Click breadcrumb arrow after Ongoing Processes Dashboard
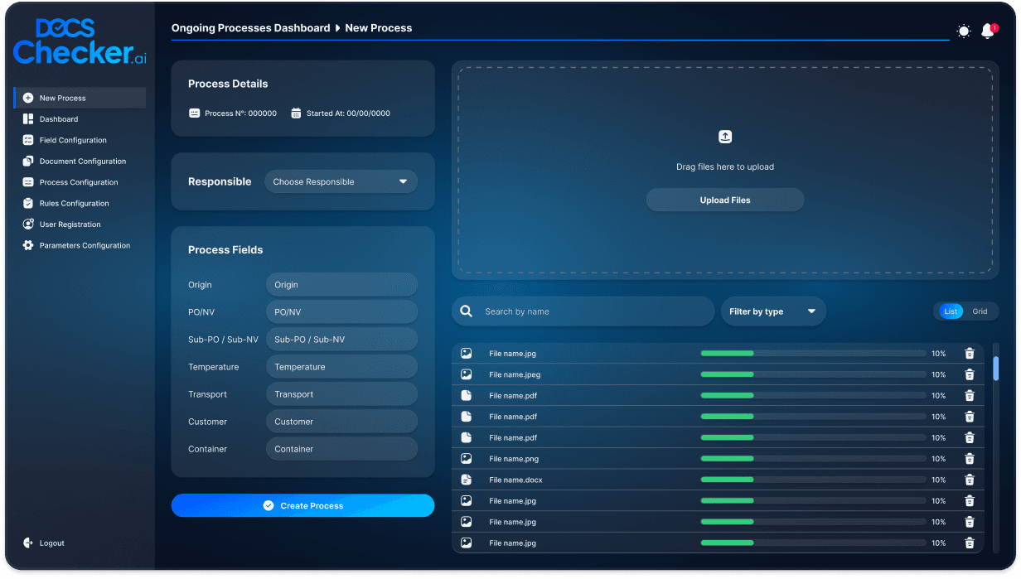 click(338, 28)
